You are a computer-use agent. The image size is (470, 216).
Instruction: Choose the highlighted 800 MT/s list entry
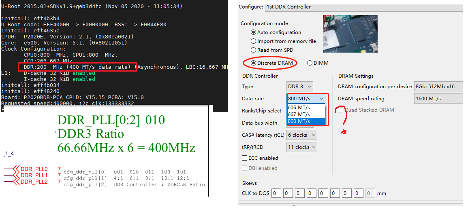[306, 121]
